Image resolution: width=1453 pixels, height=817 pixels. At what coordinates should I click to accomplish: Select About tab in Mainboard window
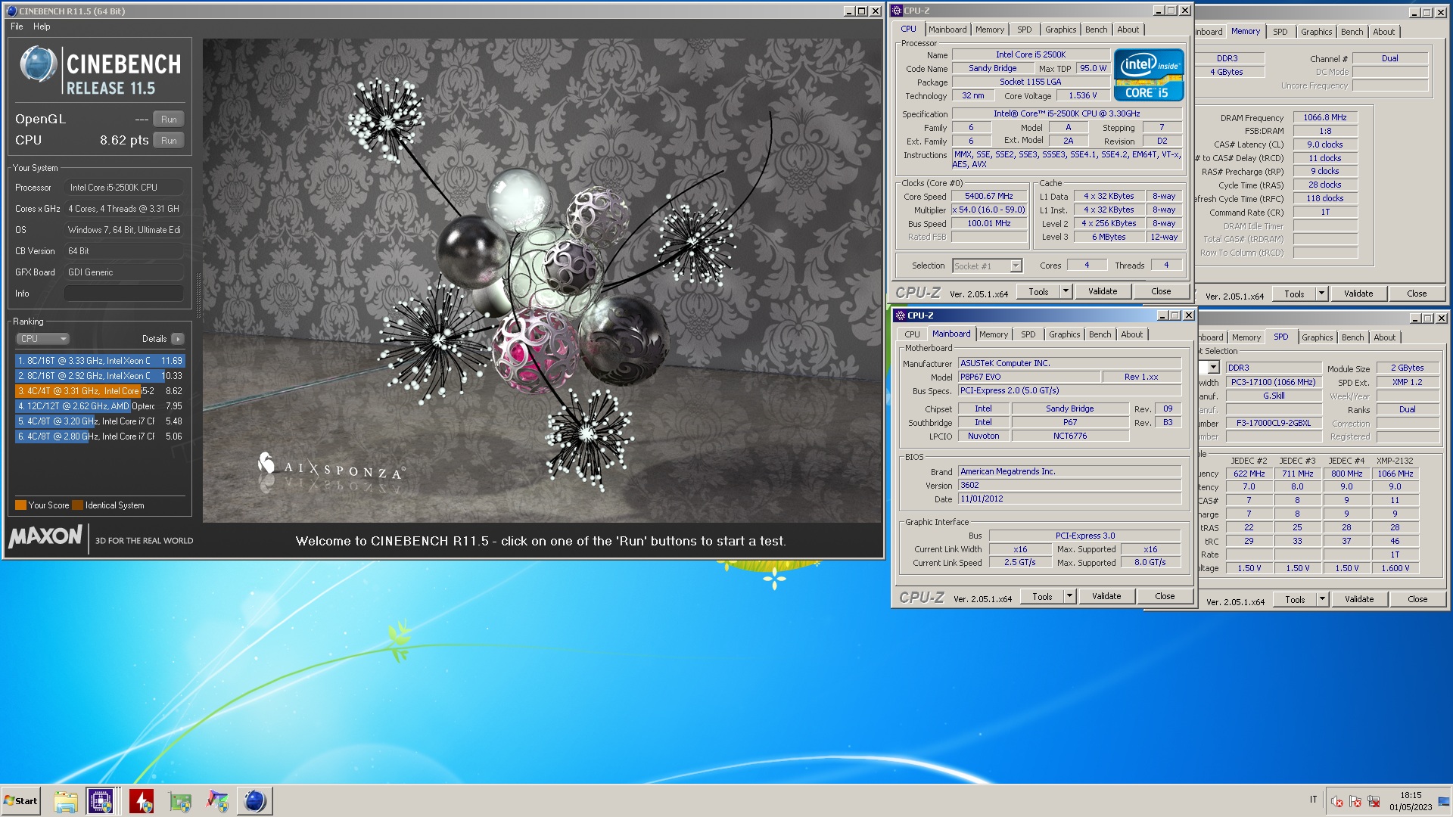click(x=1131, y=334)
